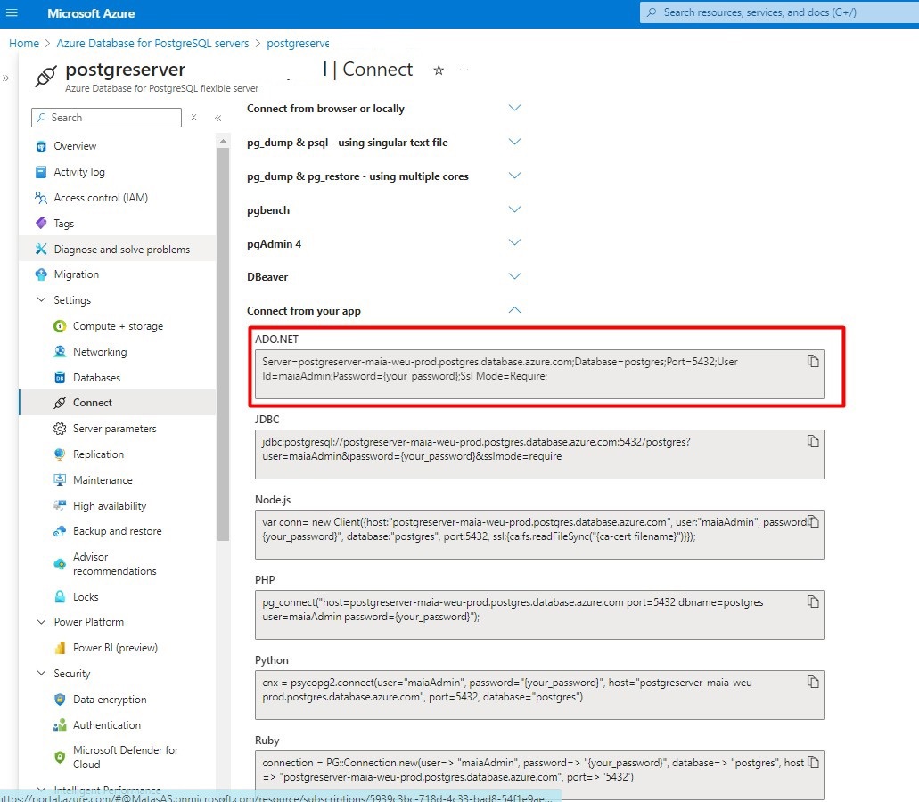919x802 pixels.
Task: Copy the Node.js connection string
Action: (813, 521)
